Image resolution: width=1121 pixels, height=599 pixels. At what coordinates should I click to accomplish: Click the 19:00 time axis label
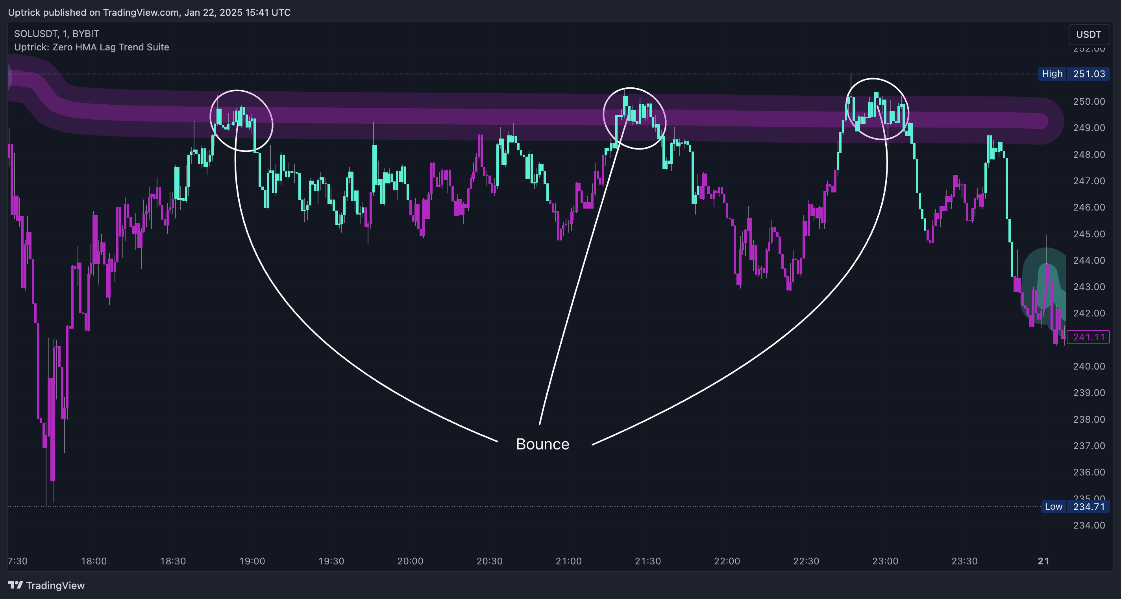252,561
